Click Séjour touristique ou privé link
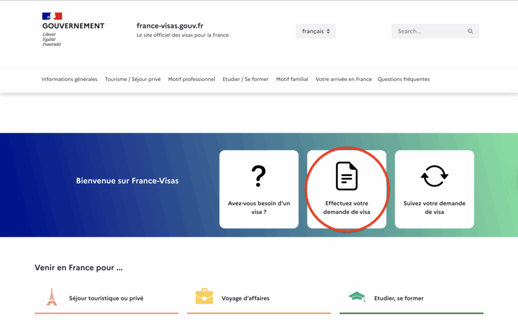 pos(106,298)
